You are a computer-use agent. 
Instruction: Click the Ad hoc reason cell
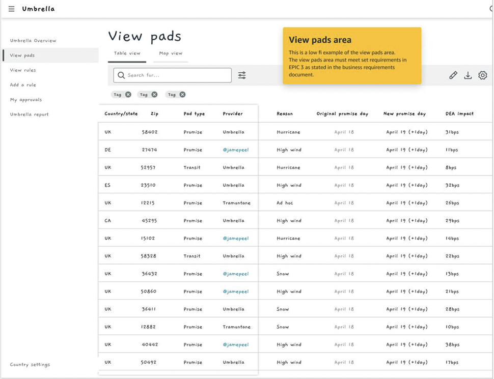[x=285, y=203]
